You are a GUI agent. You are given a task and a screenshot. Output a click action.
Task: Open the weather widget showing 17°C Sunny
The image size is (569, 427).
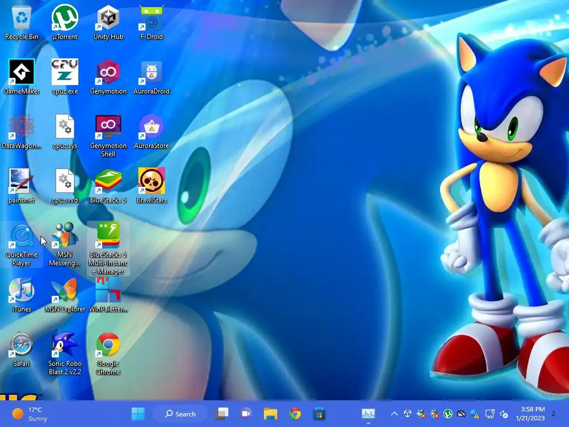30,414
